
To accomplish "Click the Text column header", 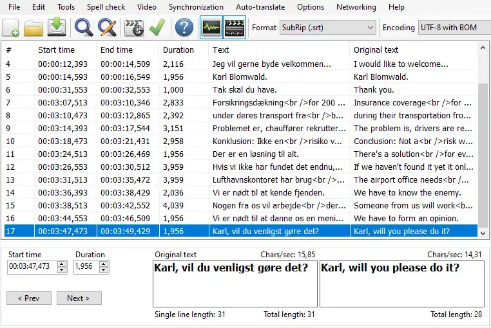I will 279,50.
